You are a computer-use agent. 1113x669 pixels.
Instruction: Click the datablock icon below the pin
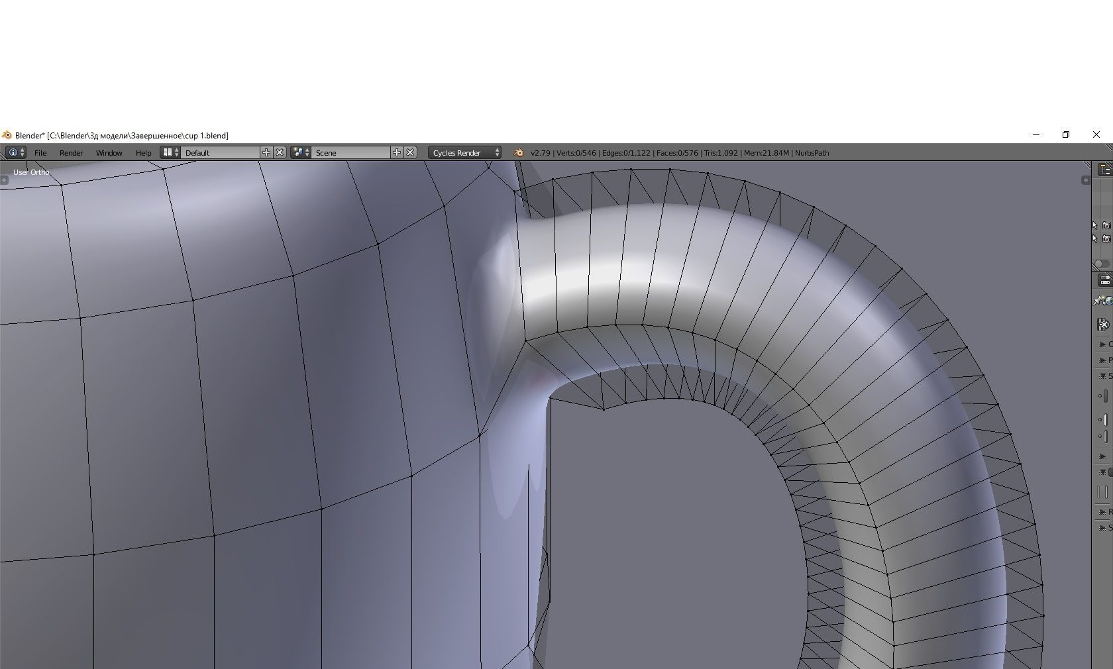click(1103, 325)
